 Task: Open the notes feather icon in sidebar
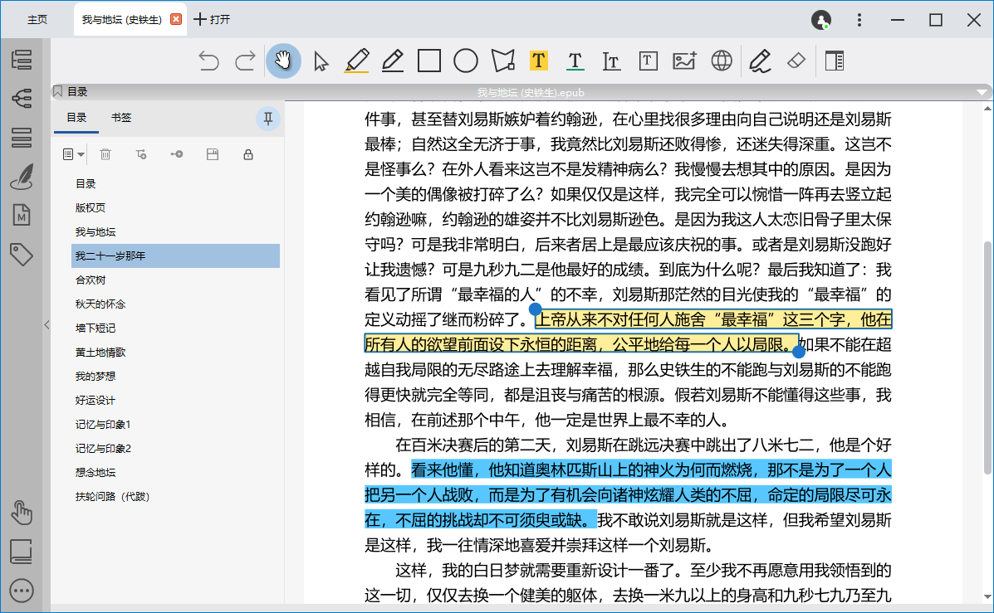coord(22,177)
